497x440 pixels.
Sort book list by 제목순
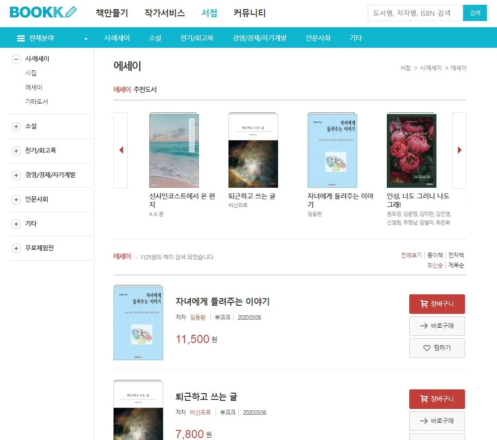456,265
